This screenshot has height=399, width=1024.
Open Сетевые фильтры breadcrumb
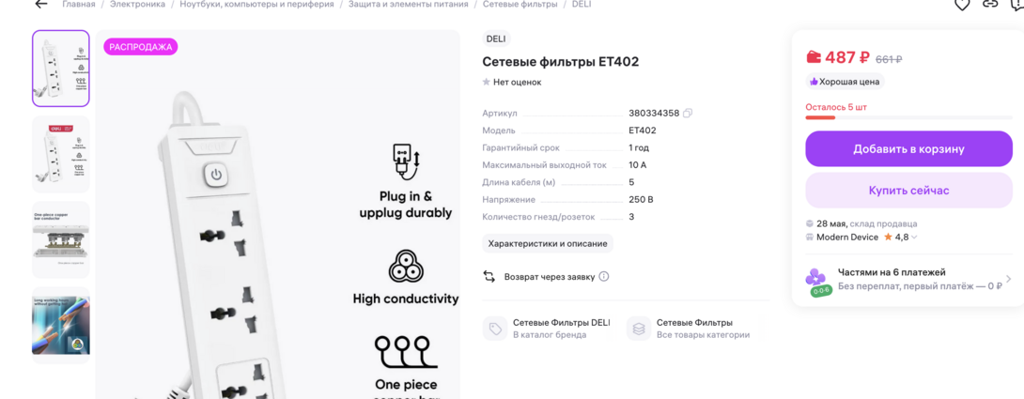(520, 4)
